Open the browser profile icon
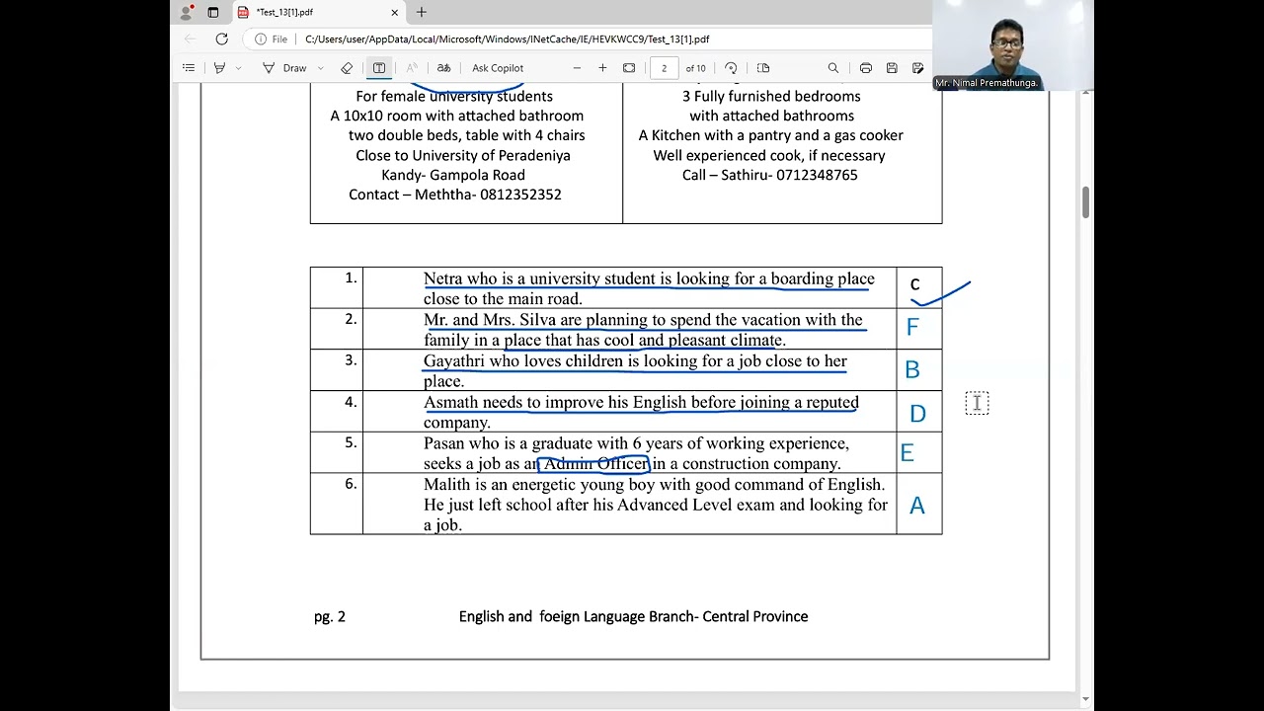This screenshot has height=711, width=1264. (186, 13)
